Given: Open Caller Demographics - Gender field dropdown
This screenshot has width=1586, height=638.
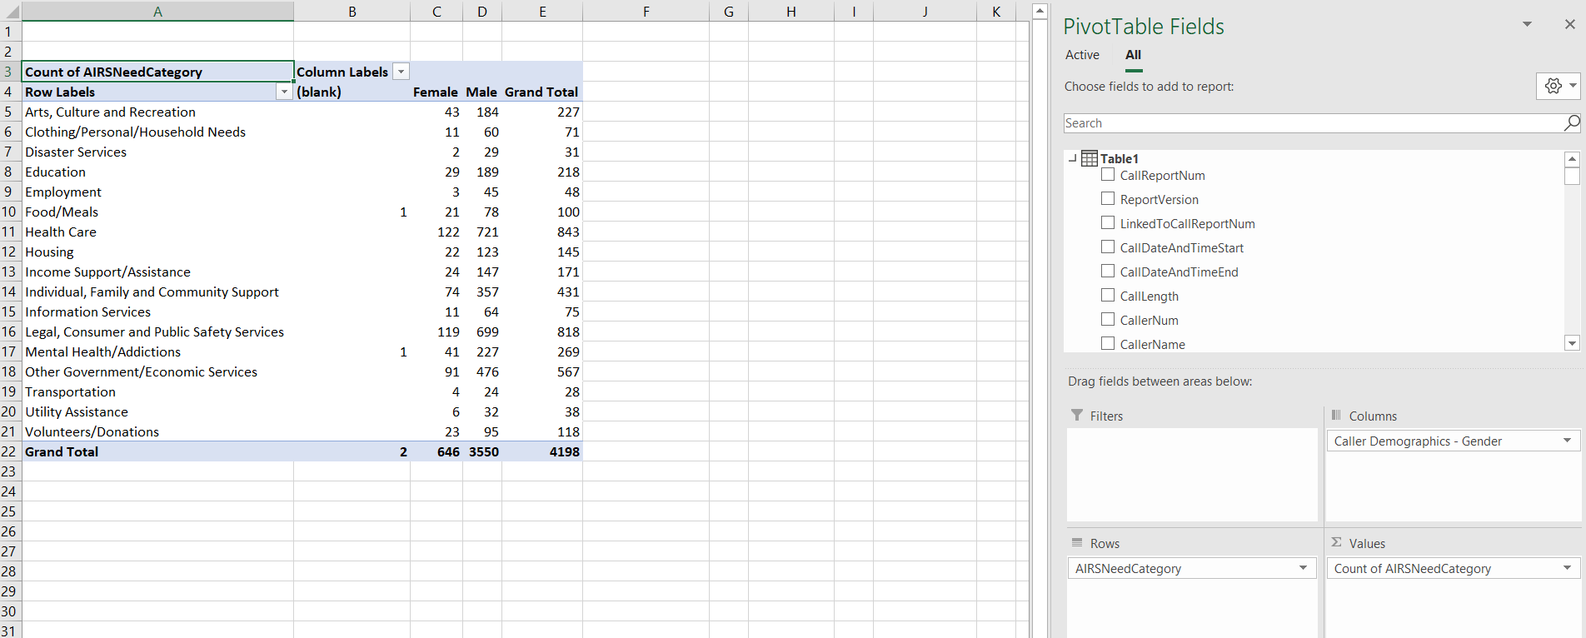Looking at the screenshot, I should click(1567, 441).
